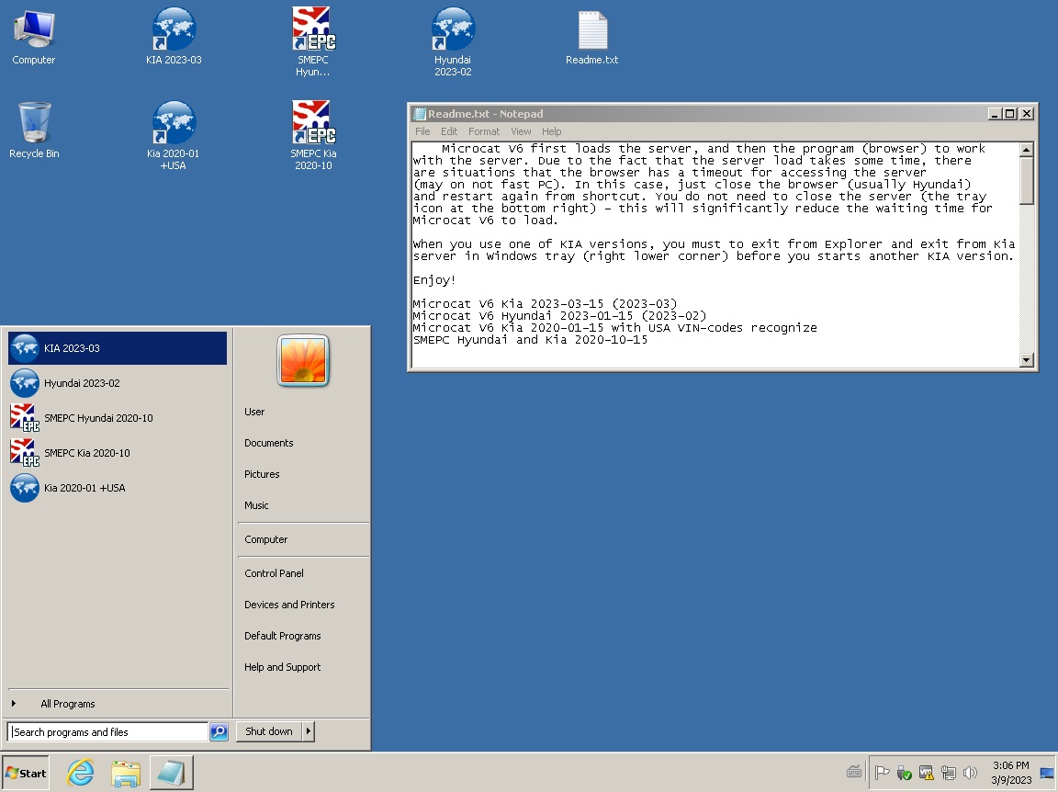Screen dimensions: 1058x792
Task: Click the Search programs and files field
Action: coord(107,732)
